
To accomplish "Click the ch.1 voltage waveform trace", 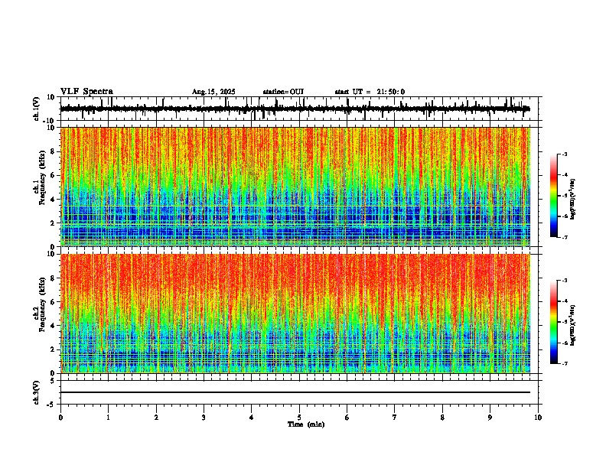I will click(x=295, y=109).
